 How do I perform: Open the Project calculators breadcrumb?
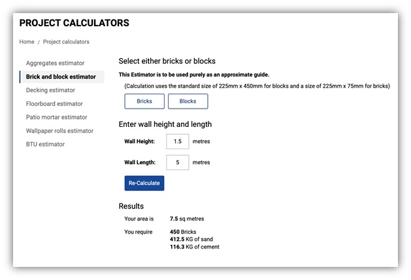pos(66,42)
